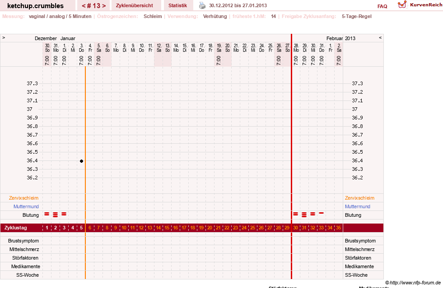The image size is (443, 288).
Task: Click the left Mittelschmerz row label
Action: (24, 249)
